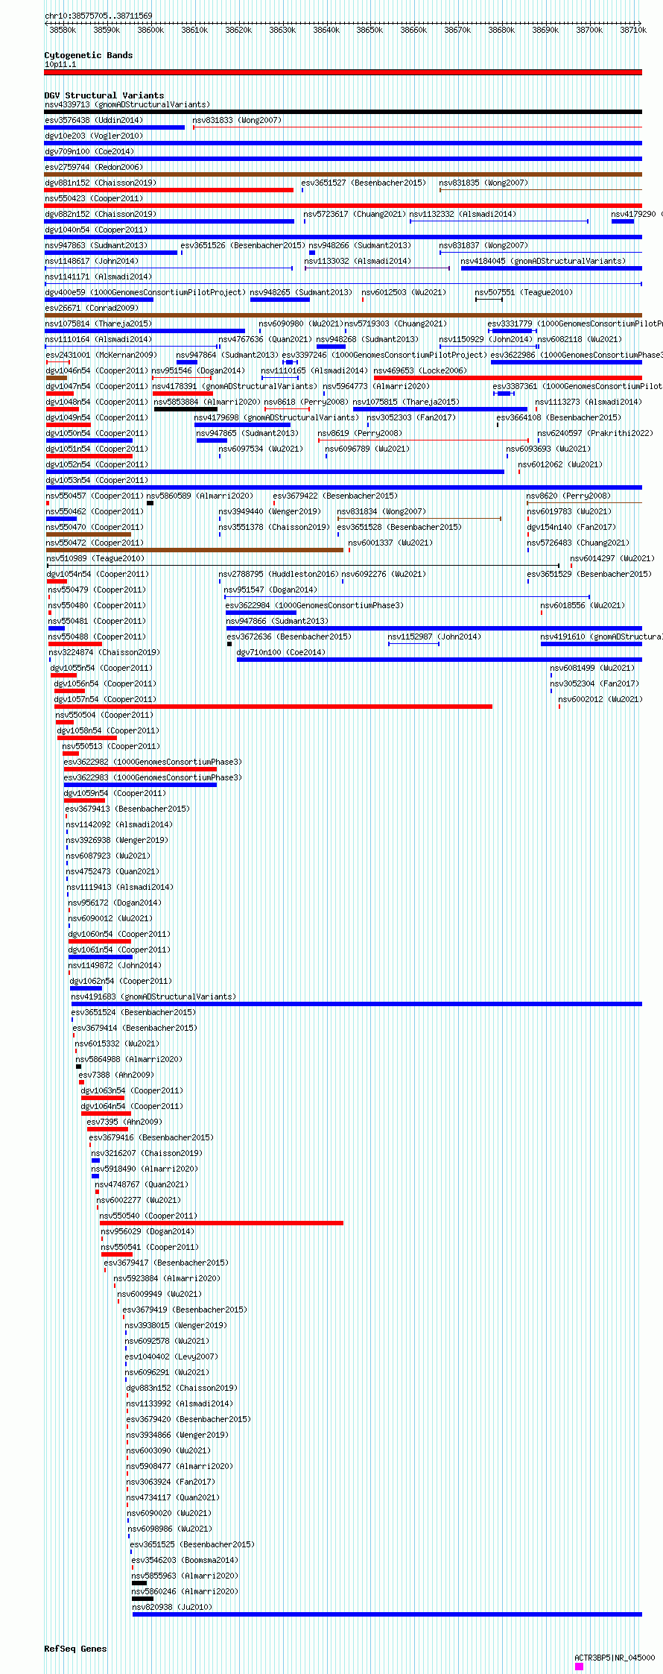Screen dimensions: 663x1674
Task: Open the ACTR3BP5|NR_045000 RefSeq gene
Action: 615,1658
